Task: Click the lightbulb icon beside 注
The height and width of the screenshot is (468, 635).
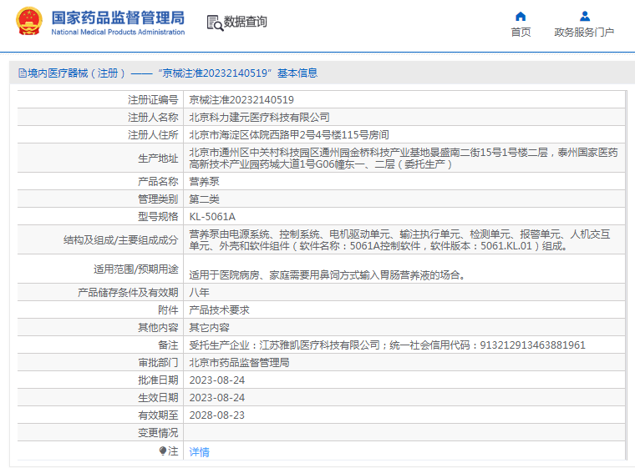Action: pos(163,450)
